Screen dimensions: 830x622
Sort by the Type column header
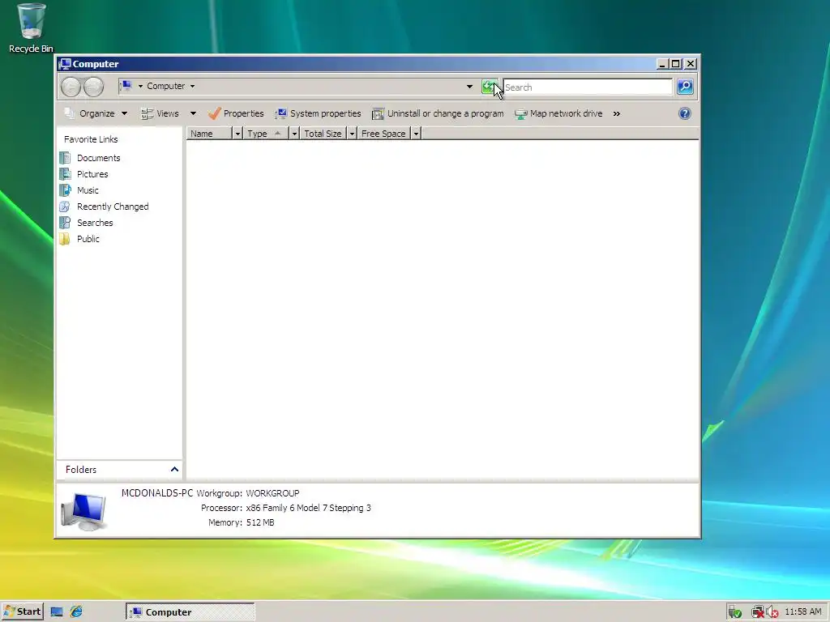pos(266,134)
